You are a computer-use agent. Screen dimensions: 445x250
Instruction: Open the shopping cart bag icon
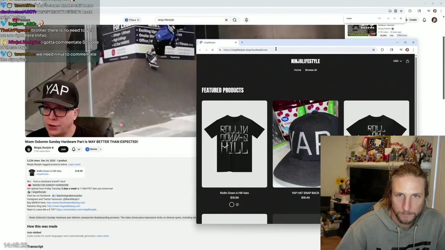(407, 61)
